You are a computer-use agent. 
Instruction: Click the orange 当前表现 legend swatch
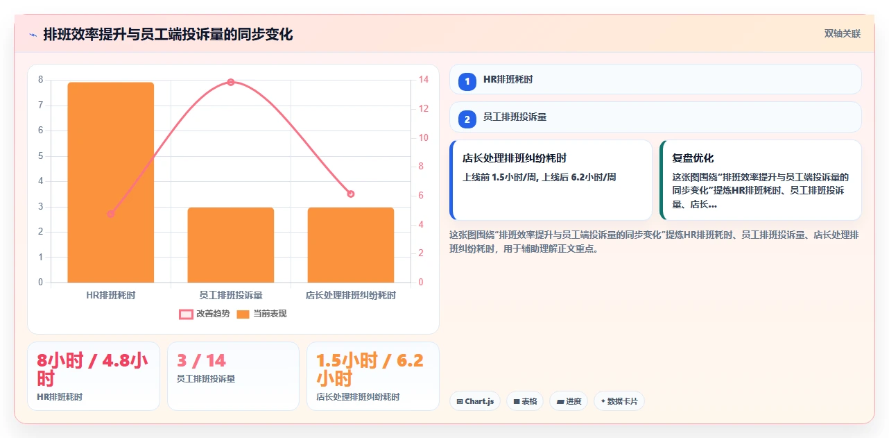pos(243,314)
